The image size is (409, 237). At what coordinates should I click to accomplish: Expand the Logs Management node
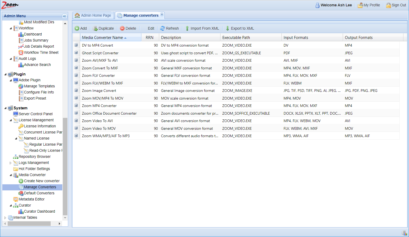click(x=11, y=163)
